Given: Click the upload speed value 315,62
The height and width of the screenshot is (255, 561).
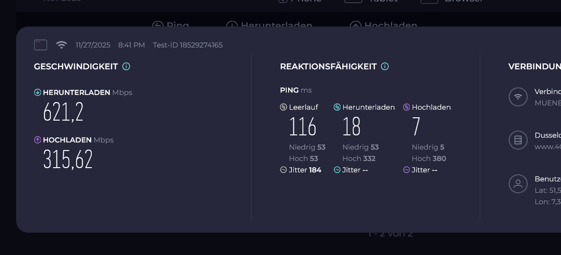Looking at the screenshot, I should 68,159.
